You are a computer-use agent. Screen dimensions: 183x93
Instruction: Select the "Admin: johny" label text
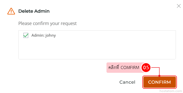click(x=43, y=35)
